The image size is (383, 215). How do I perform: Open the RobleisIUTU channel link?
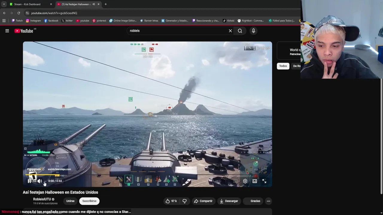coord(42,199)
